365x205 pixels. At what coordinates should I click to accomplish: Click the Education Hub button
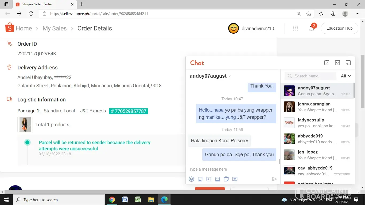(x=339, y=28)
